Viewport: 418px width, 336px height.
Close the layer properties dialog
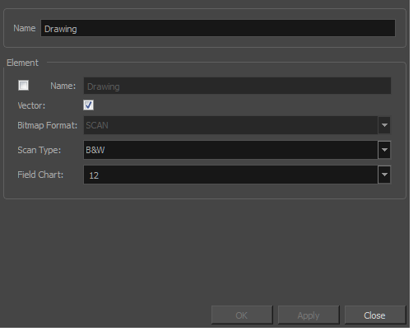click(x=375, y=315)
